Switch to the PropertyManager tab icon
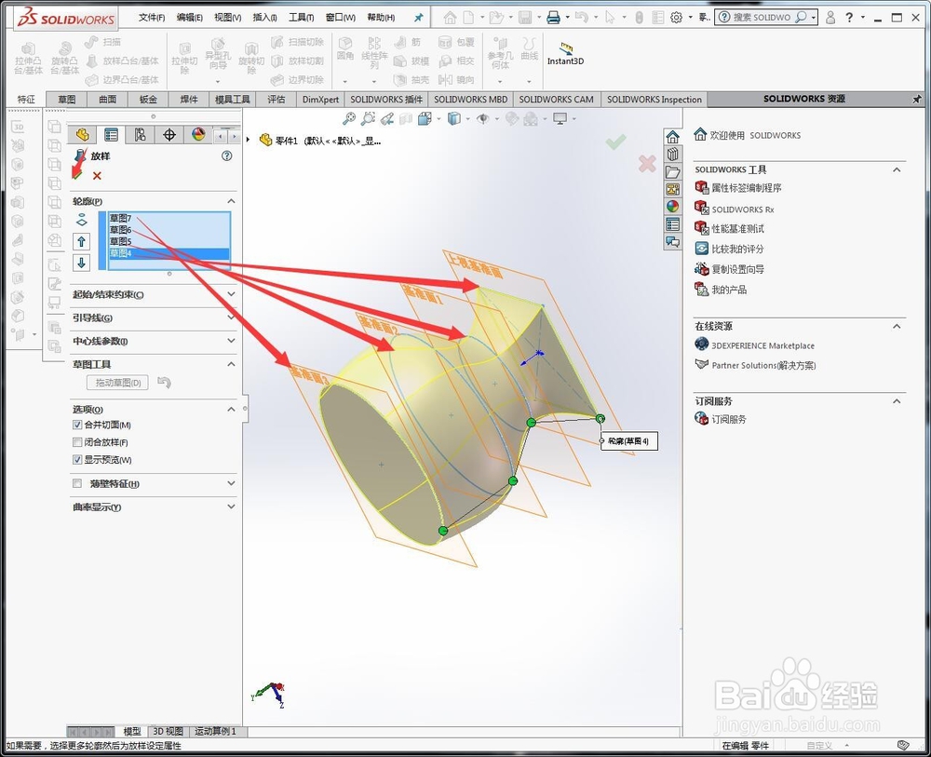Screen dimensions: 931x757 (111, 135)
